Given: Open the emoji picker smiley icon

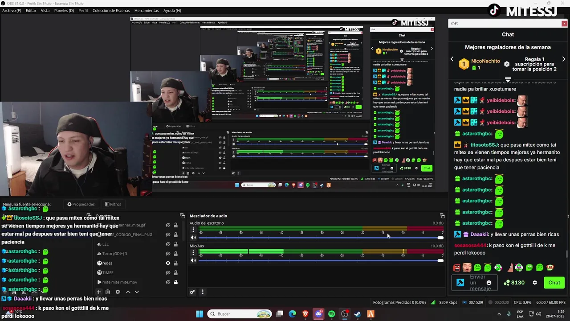Looking at the screenshot, I should 489,283.
